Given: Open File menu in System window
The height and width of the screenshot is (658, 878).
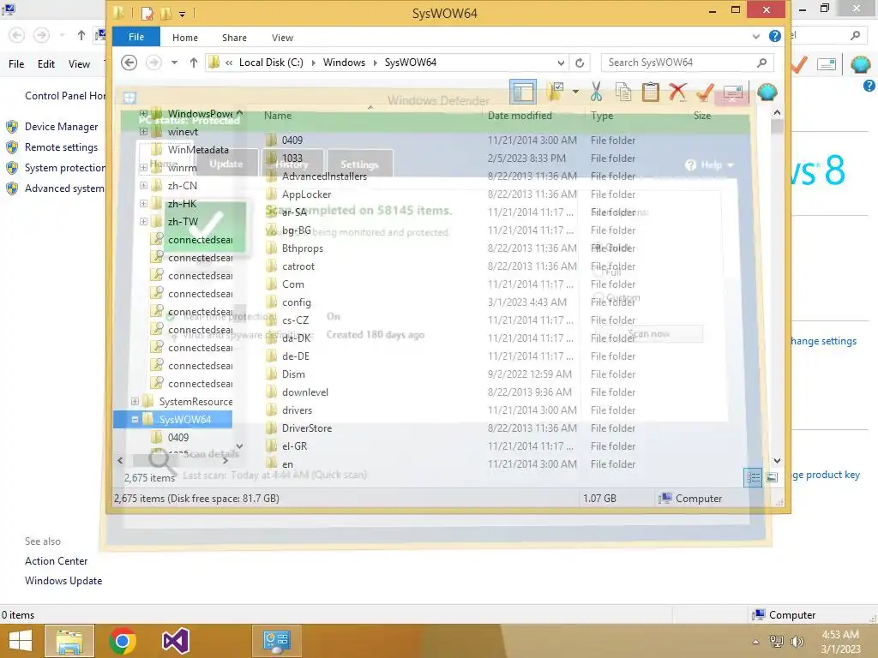Looking at the screenshot, I should [16, 63].
